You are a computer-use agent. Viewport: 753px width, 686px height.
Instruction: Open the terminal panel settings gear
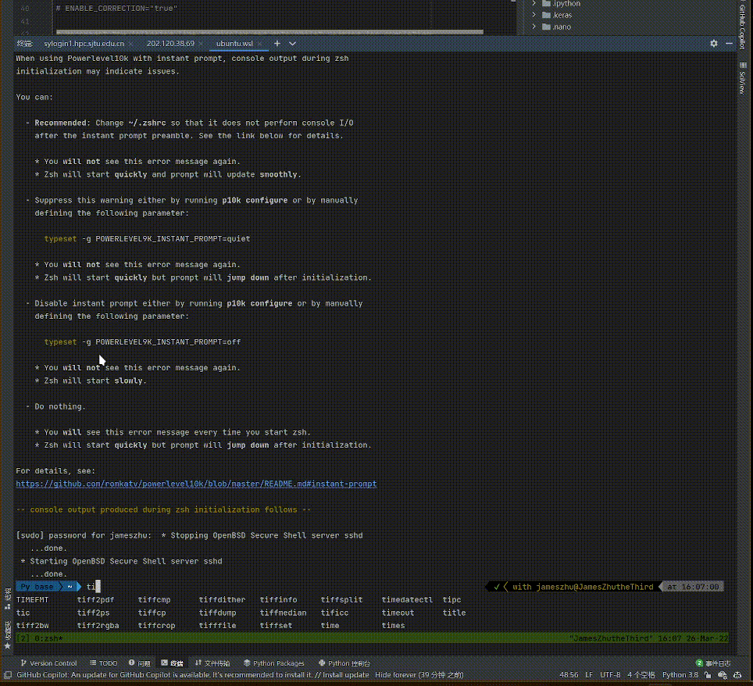click(713, 44)
